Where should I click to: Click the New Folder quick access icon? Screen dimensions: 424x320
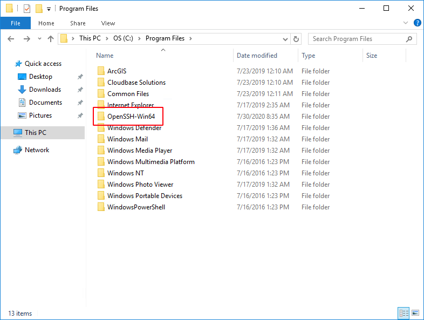click(39, 9)
